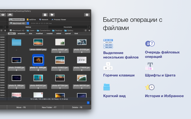Switch to the Gallery tab

tap(28, 27)
